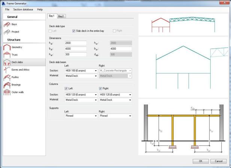This screenshot has height=168, width=231.
Task: Open the Project section icon
Action: (7, 32)
